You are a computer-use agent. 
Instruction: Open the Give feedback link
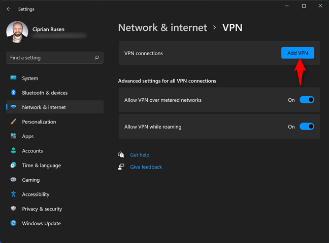[146, 167]
